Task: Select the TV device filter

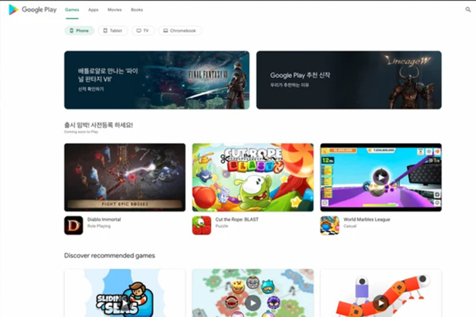Action: point(143,31)
